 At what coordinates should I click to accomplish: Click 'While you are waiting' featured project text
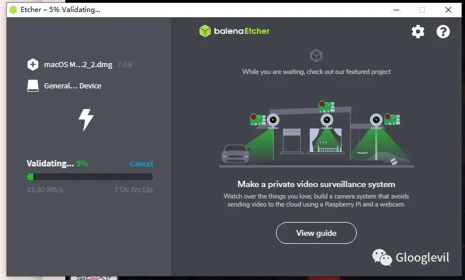(x=317, y=72)
